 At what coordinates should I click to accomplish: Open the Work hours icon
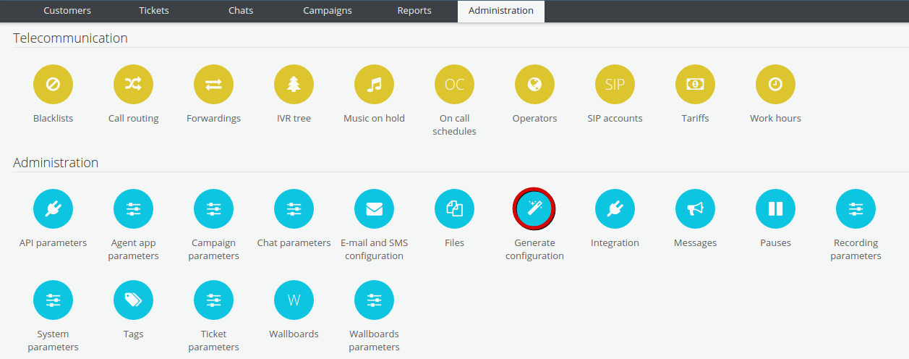click(x=775, y=85)
